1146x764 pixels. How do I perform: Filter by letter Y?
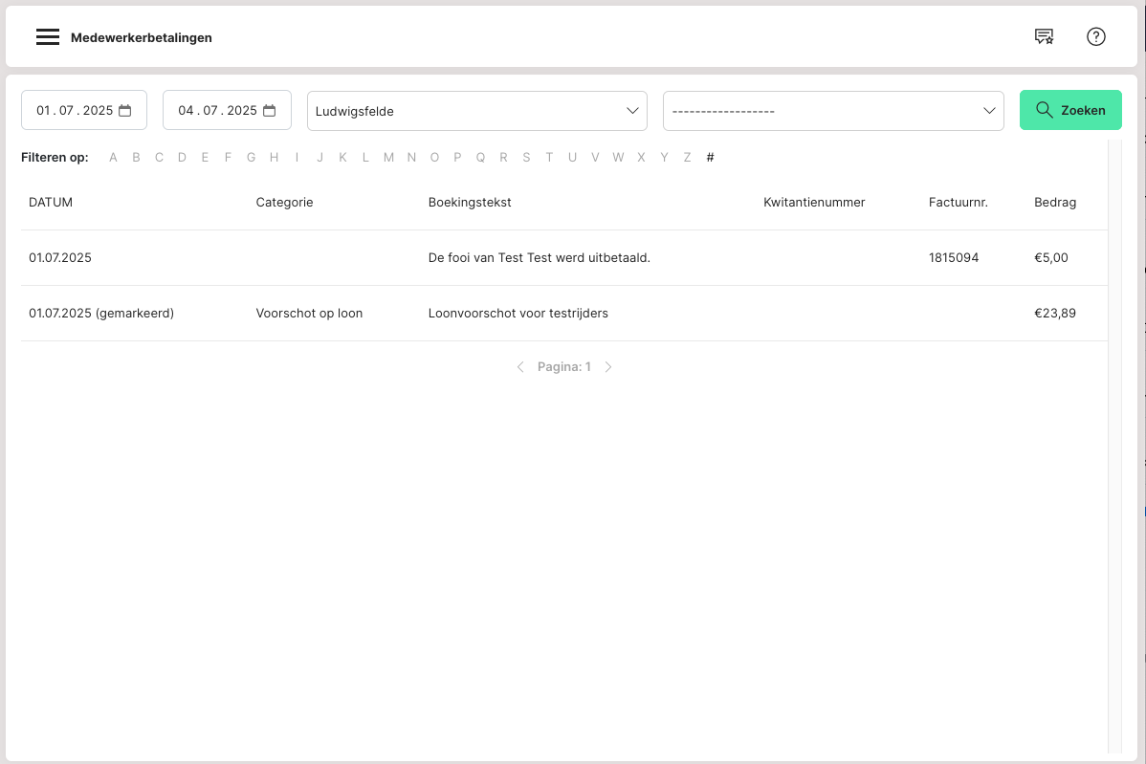click(665, 157)
